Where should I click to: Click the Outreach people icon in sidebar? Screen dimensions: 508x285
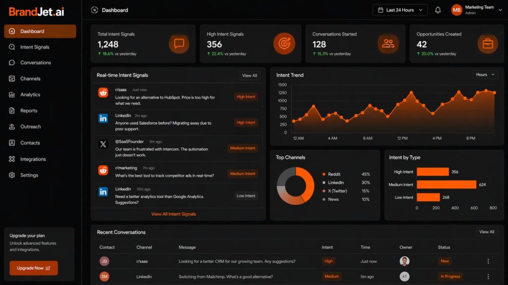coord(12,127)
